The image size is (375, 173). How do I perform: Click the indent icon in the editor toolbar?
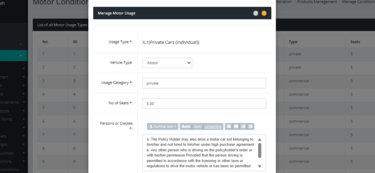coord(250,126)
